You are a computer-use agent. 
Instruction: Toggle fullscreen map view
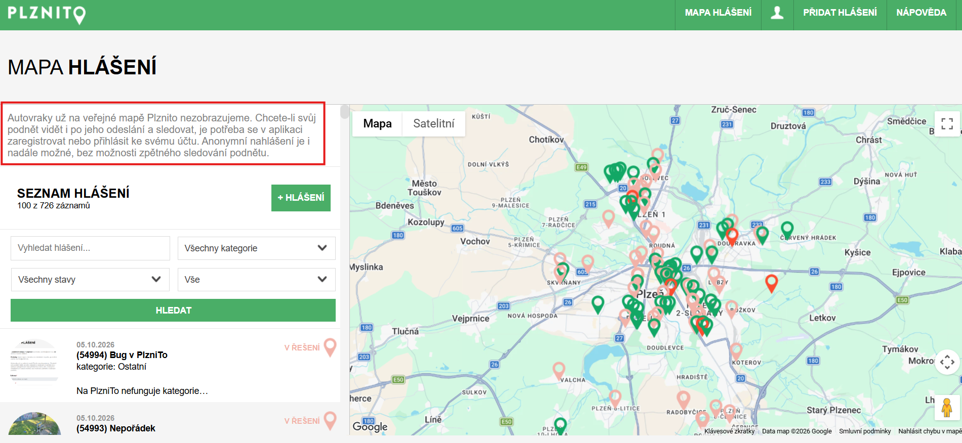coord(947,124)
